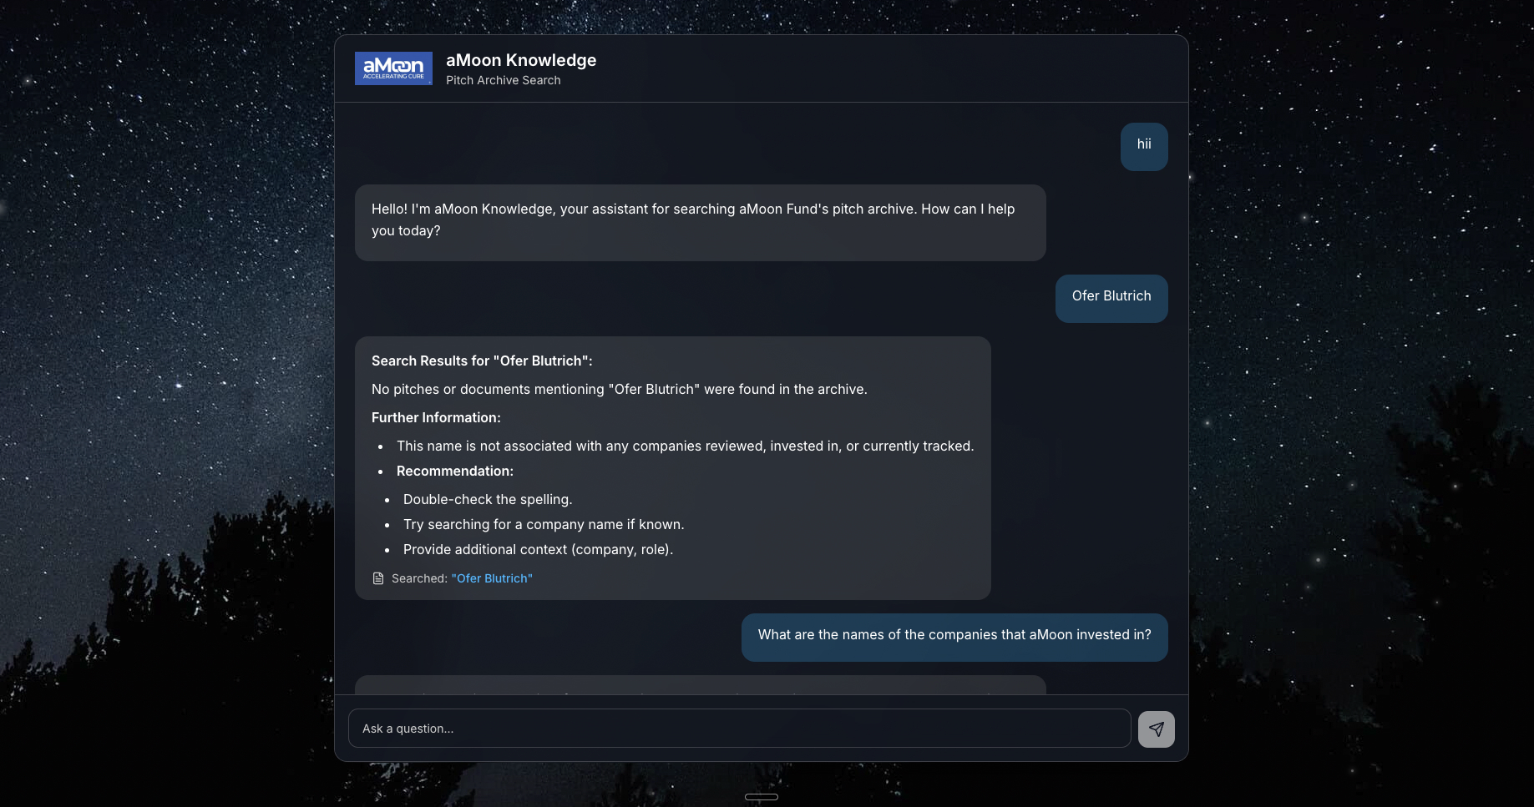Image resolution: width=1534 pixels, height=807 pixels.
Task: Click the document icon beside Searched
Action: 378,578
